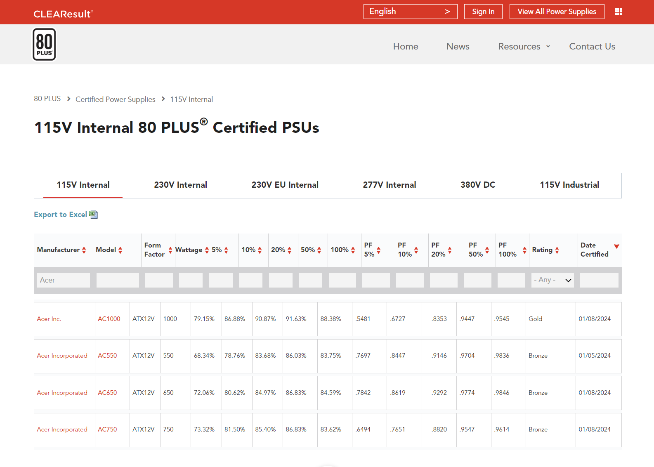The height and width of the screenshot is (467, 654).
Task: Toggle Date Certified sort arrow
Action: click(x=616, y=246)
